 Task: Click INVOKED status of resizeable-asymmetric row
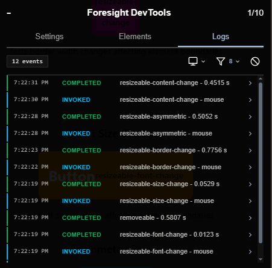[x=76, y=134]
